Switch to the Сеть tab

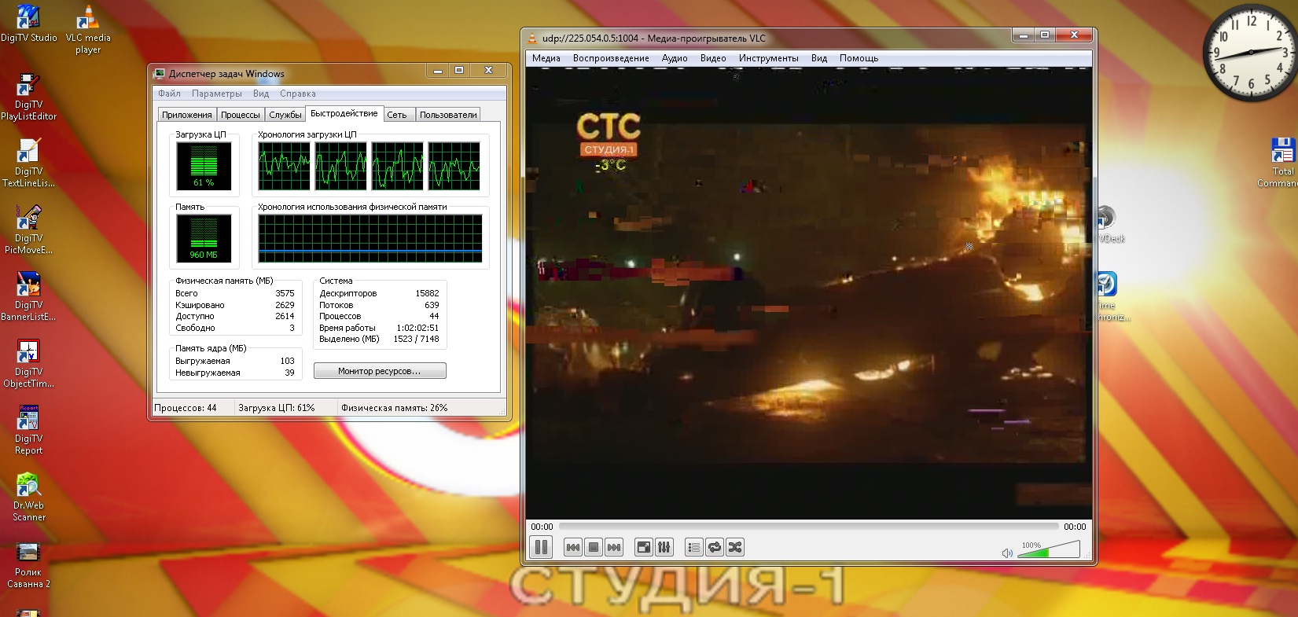click(397, 115)
